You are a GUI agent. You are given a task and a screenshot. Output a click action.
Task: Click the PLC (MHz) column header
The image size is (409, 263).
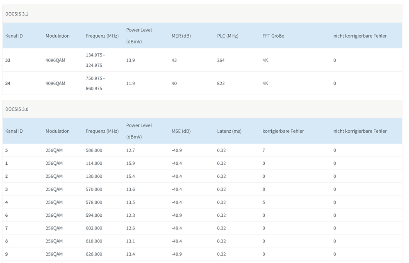coord(227,36)
